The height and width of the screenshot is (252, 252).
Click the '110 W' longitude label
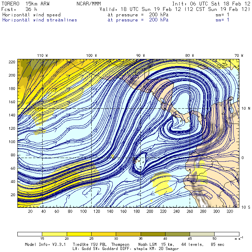(x=43, y=56)
